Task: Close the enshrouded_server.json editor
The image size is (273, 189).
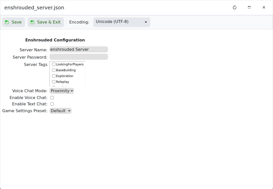Action: pyautogui.click(x=264, y=8)
